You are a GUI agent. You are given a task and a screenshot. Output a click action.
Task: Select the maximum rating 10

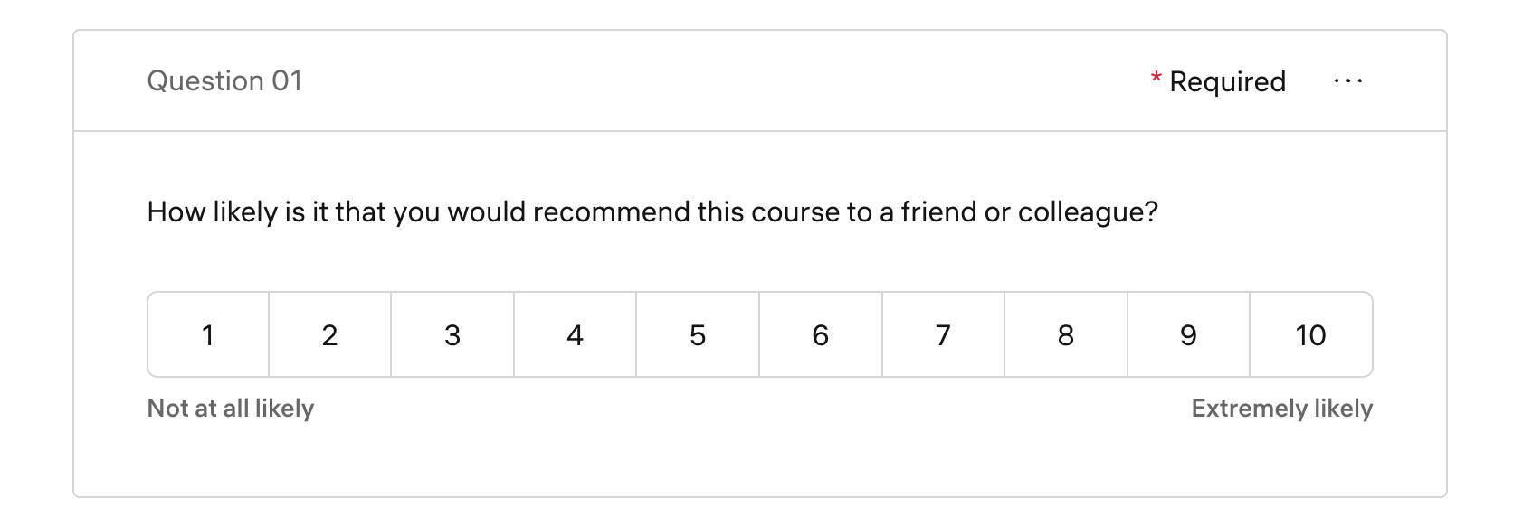pos(1310,335)
